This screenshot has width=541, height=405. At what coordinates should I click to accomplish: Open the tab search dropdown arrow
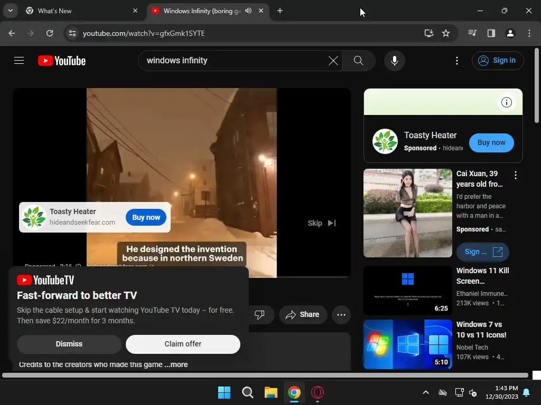click(x=11, y=11)
